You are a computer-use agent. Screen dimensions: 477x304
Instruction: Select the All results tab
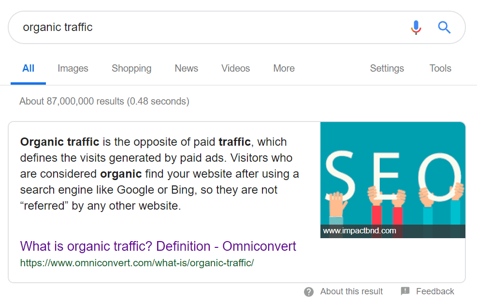coord(29,68)
